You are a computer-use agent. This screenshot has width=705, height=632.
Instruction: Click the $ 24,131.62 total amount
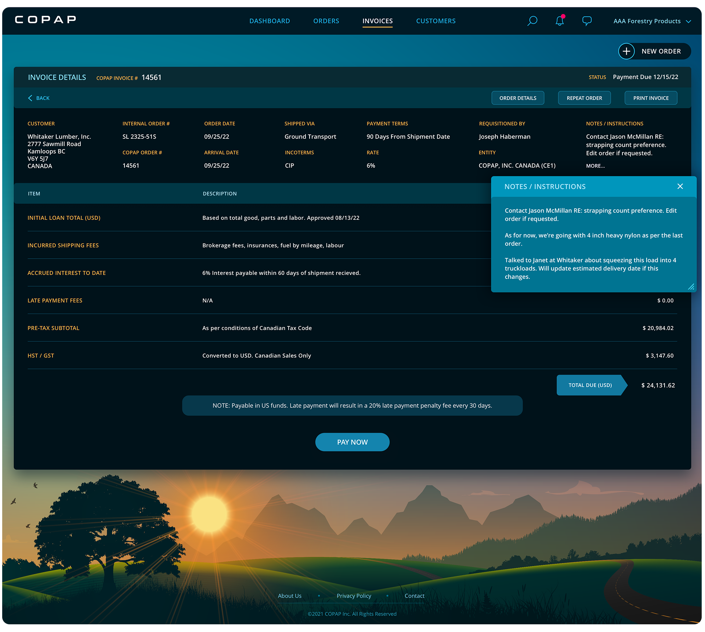[658, 385]
